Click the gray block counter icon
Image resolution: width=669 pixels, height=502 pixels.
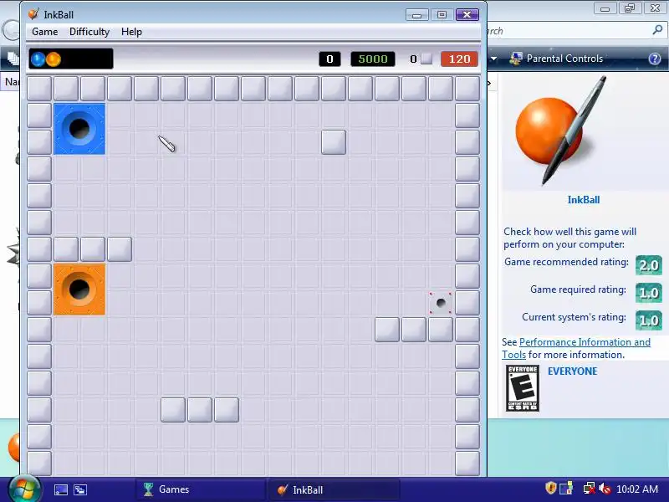pos(426,59)
